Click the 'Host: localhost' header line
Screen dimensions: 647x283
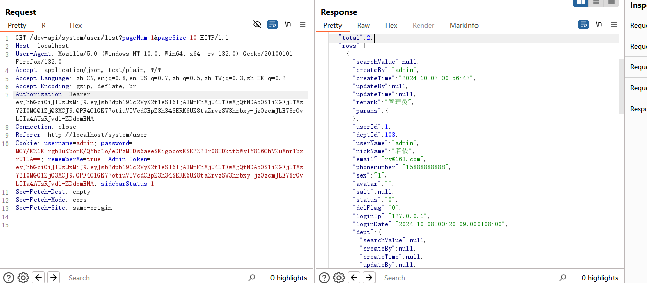pyautogui.click(x=42, y=46)
